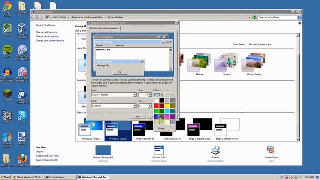320x180 pixels.
Task: Open the Control Panel Home link
Action: click(x=45, y=25)
